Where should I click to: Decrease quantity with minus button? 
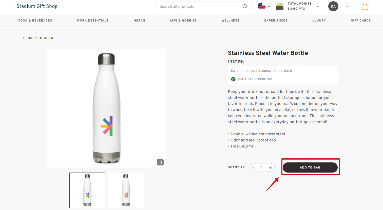(x=253, y=167)
